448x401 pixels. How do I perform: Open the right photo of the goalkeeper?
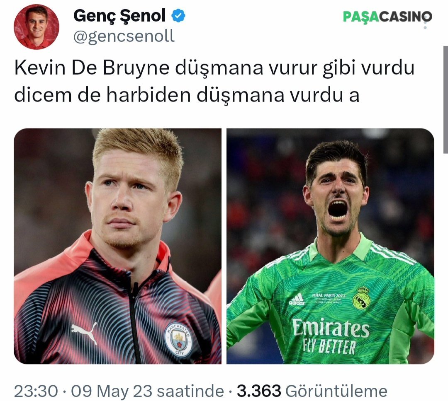[330, 246]
